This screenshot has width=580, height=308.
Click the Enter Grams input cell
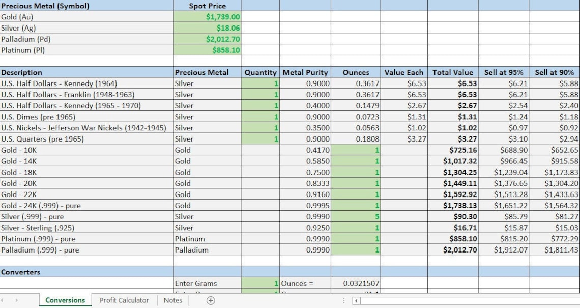click(260, 283)
